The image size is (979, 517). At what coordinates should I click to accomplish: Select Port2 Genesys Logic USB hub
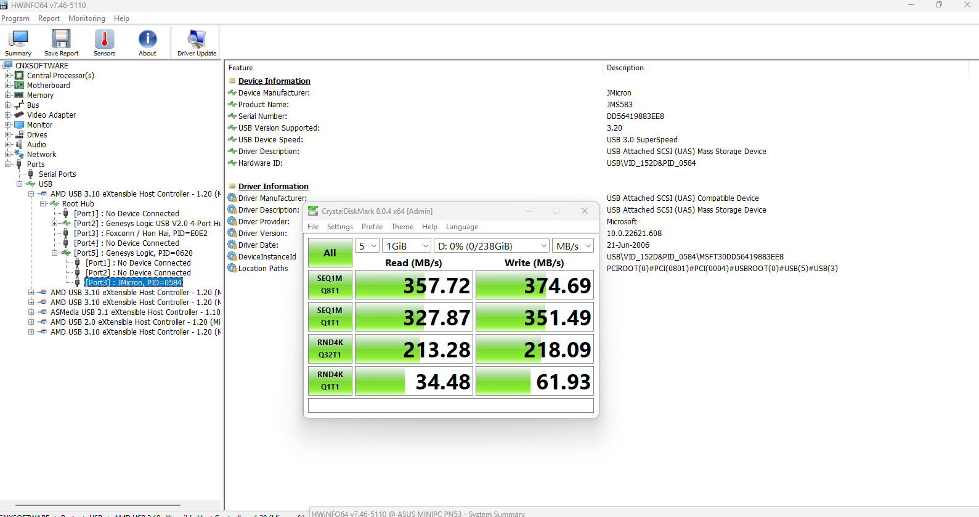[147, 223]
